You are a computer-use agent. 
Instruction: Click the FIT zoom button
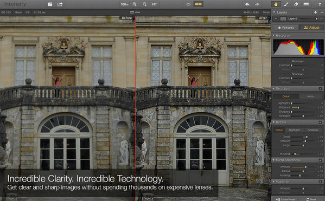(155, 4)
